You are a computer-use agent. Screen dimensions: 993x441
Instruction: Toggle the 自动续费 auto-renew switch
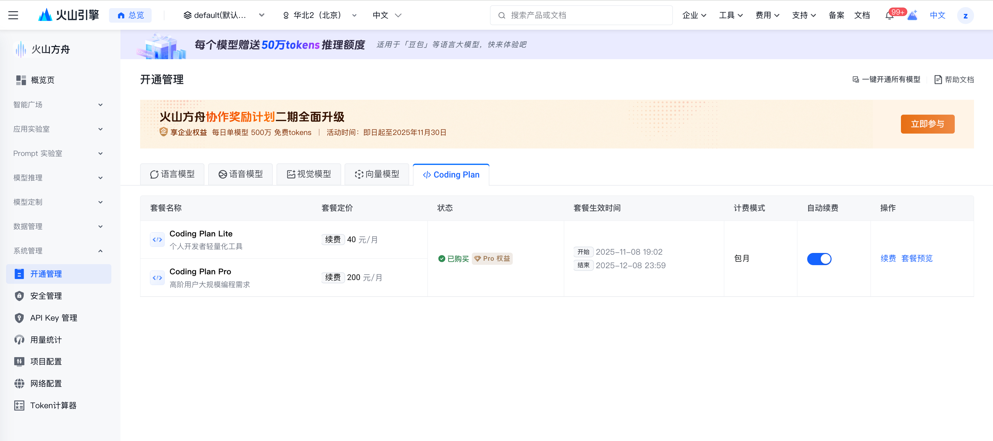click(819, 258)
